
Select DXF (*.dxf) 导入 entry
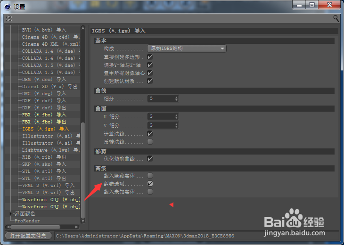point(44,100)
